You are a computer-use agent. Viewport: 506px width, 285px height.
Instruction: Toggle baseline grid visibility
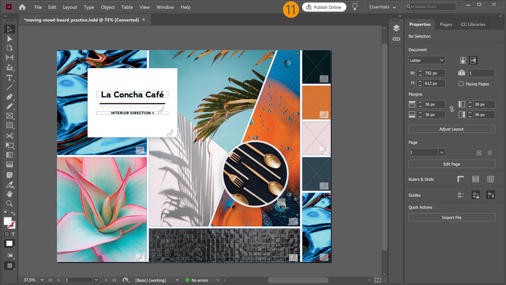pos(475,179)
